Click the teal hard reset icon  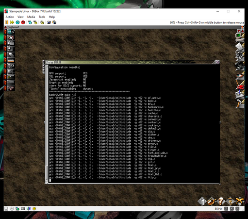17,22
